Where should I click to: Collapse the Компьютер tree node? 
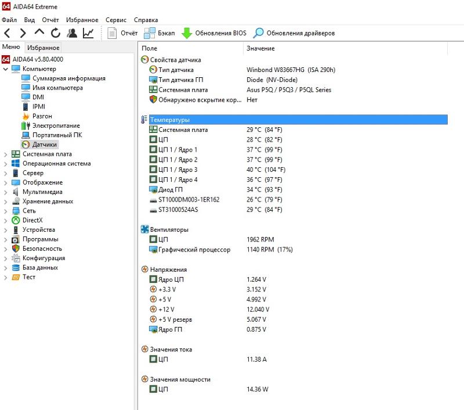tap(5, 69)
